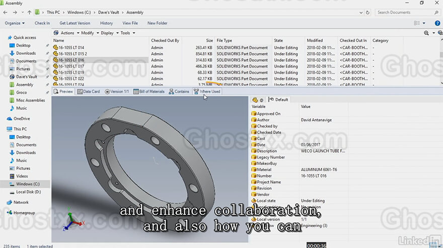Click Dave's Vault in address breadcrumb

click(109, 13)
